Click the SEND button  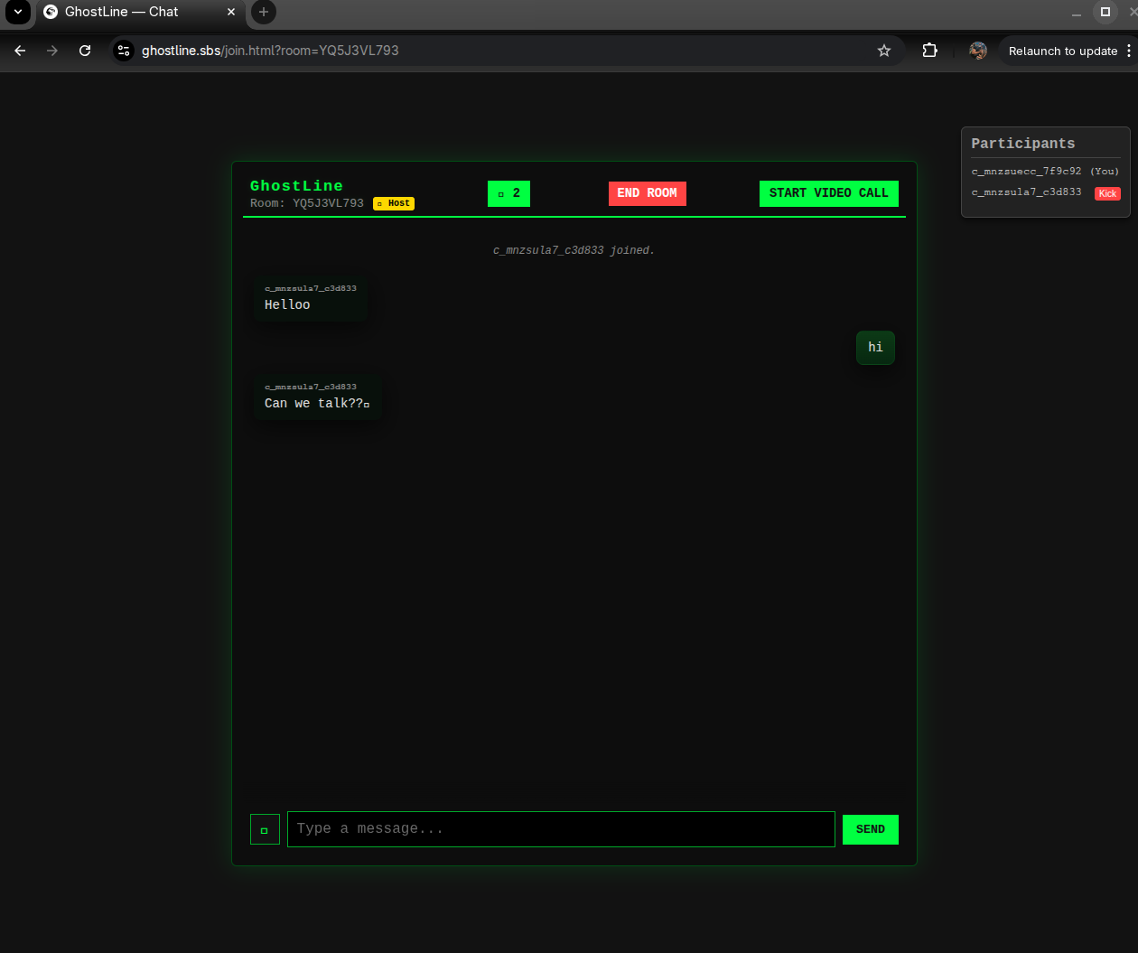tap(871, 829)
